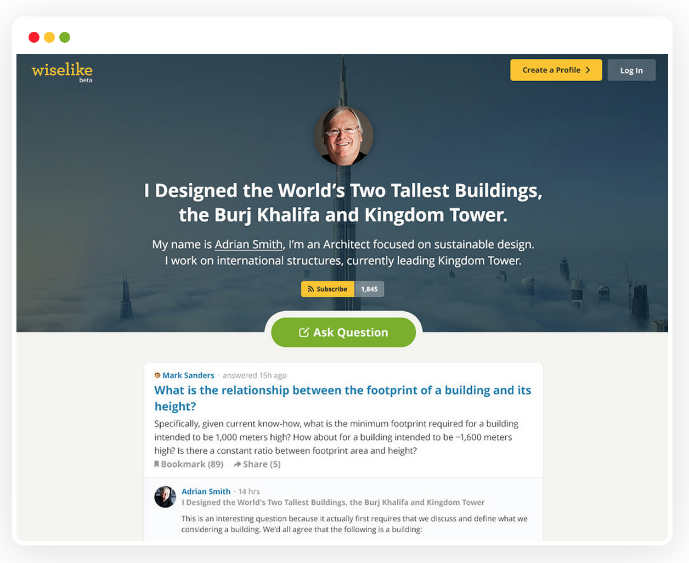Screen dimensions: 689x563
Task: Click the red window close dot
Action: pos(34,37)
